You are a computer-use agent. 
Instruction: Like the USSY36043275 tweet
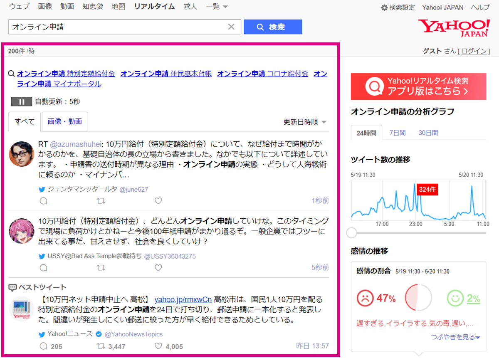tap(158, 267)
